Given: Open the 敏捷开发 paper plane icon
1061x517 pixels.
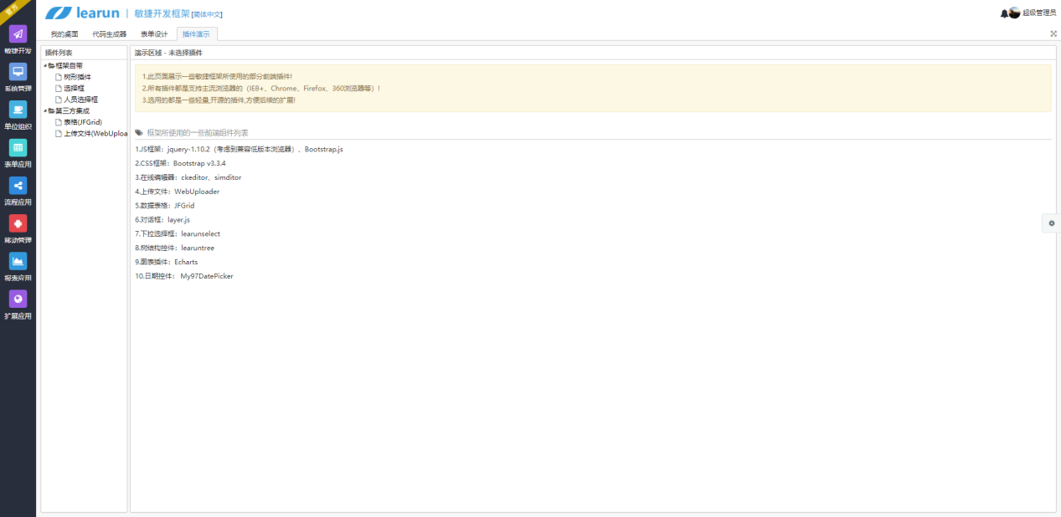Looking at the screenshot, I should [x=18, y=33].
